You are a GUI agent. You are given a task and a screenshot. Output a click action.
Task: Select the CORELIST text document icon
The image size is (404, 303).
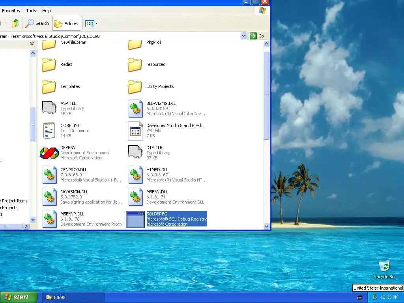click(x=49, y=131)
